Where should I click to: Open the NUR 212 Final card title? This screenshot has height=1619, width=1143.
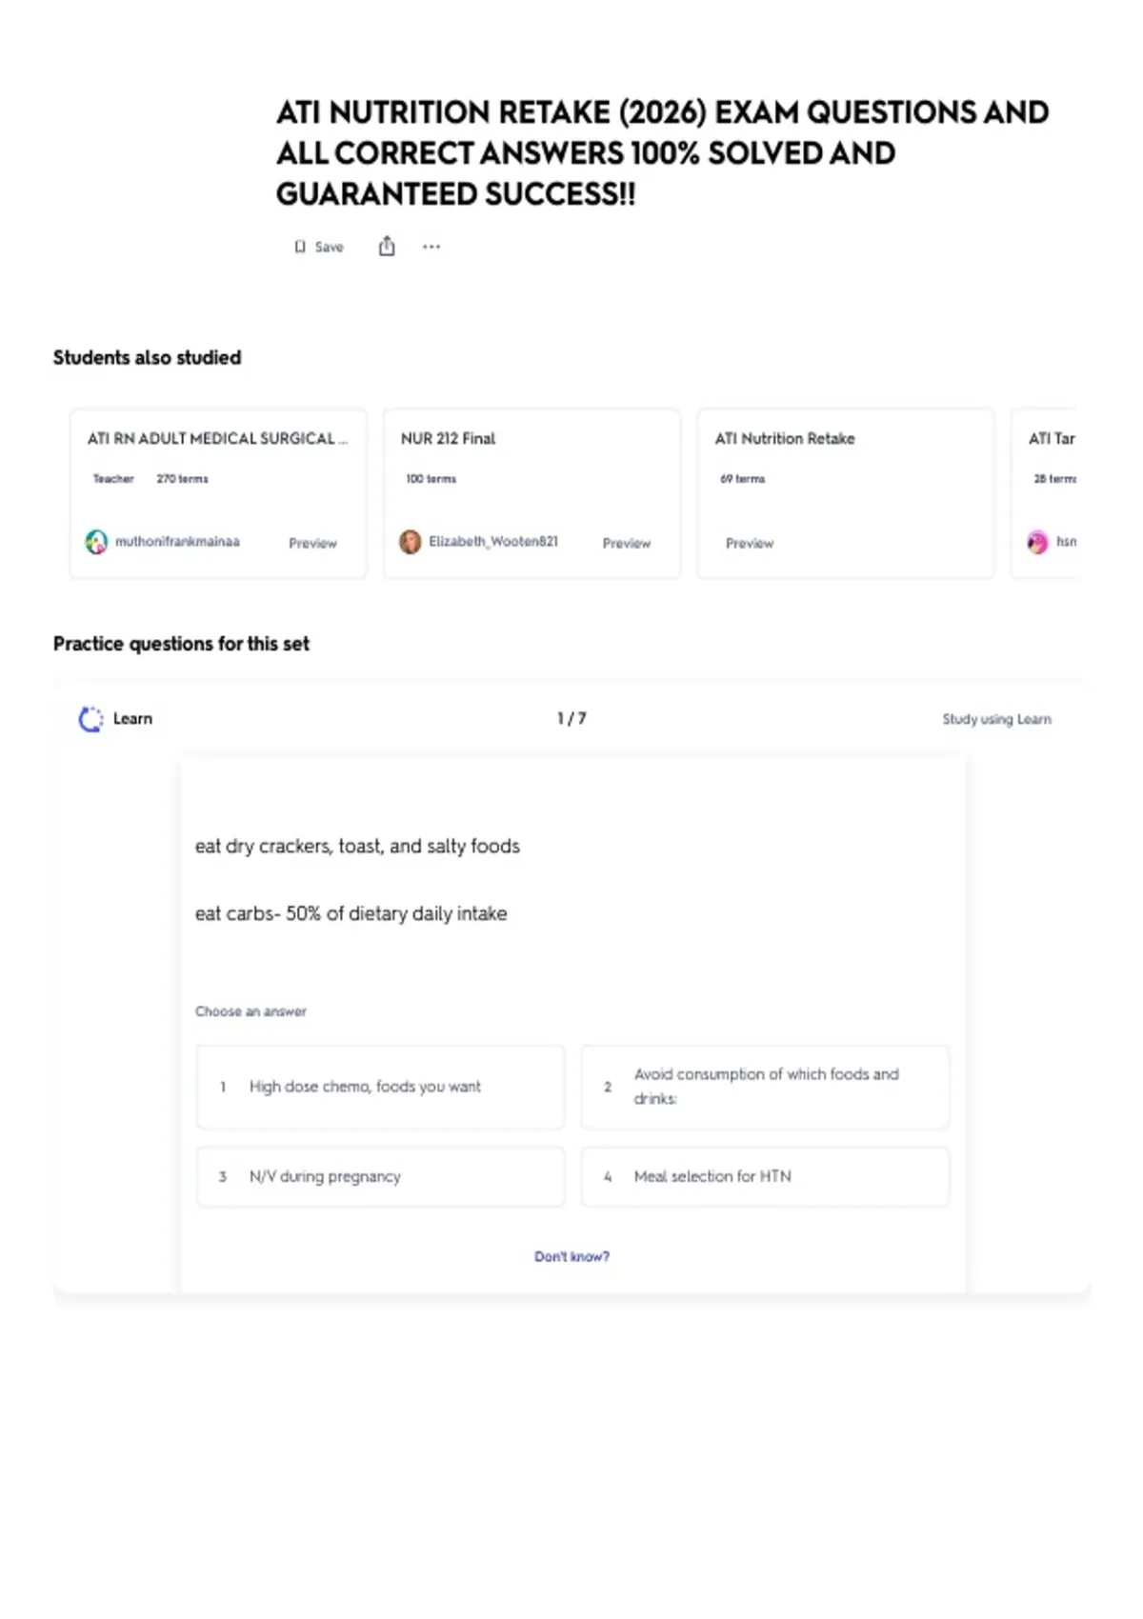point(448,439)
